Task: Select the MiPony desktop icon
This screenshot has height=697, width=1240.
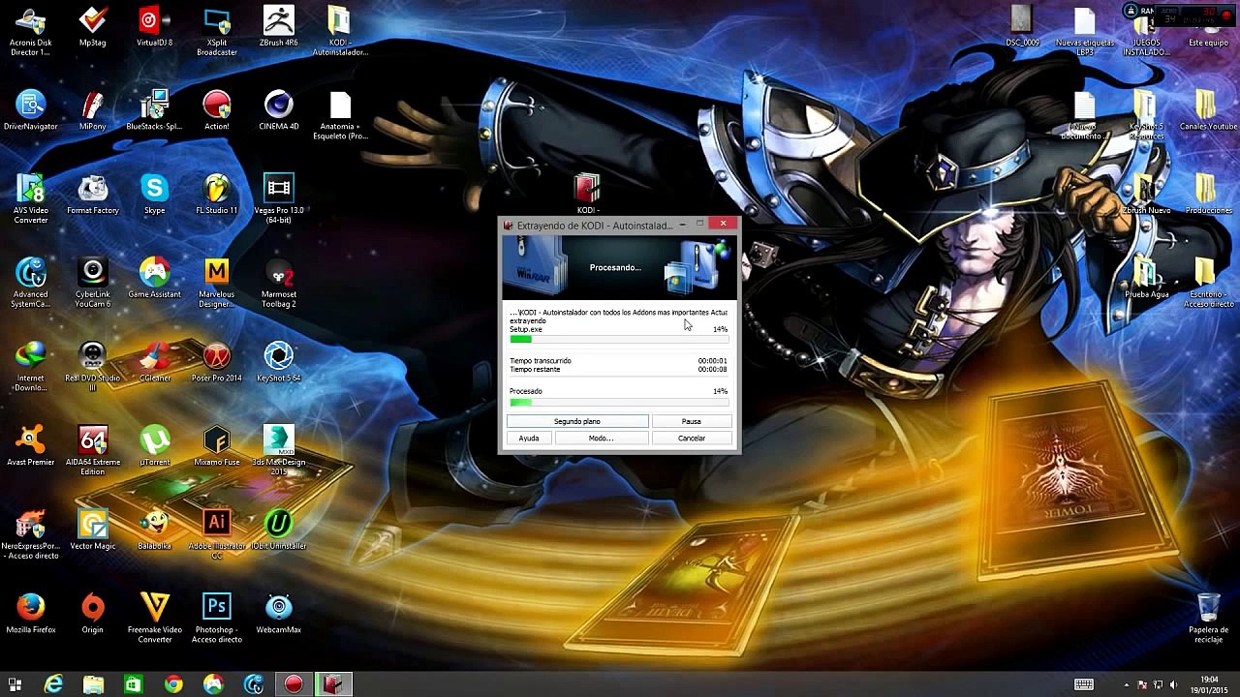Action: coord(93,110)
